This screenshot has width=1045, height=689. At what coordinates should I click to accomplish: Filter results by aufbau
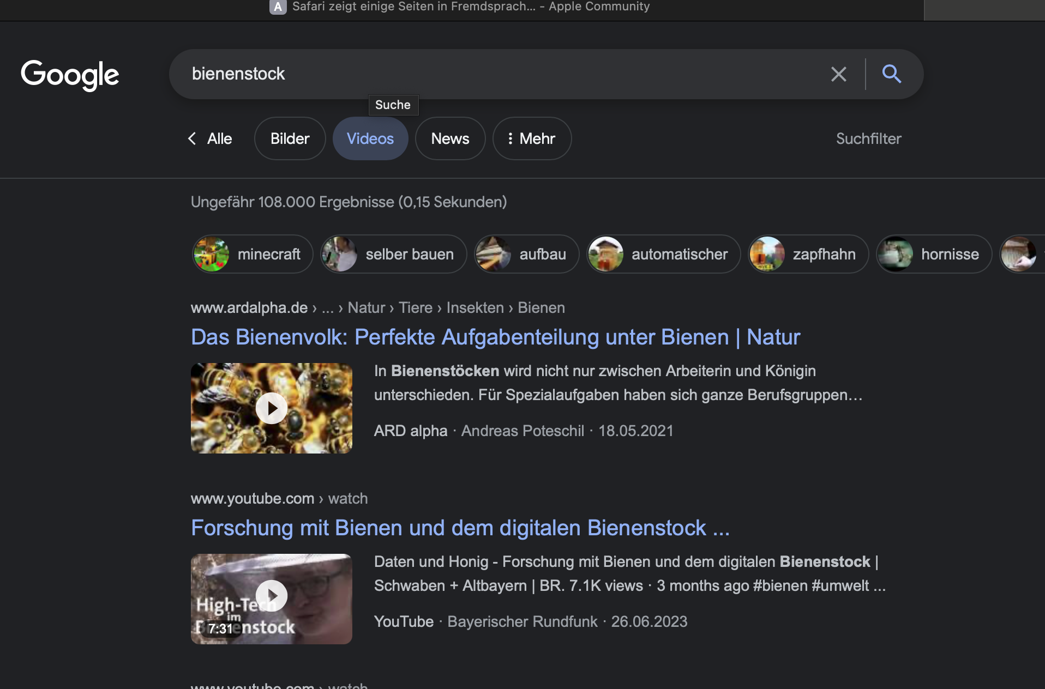pyautogui.click(x=526, y=254)
